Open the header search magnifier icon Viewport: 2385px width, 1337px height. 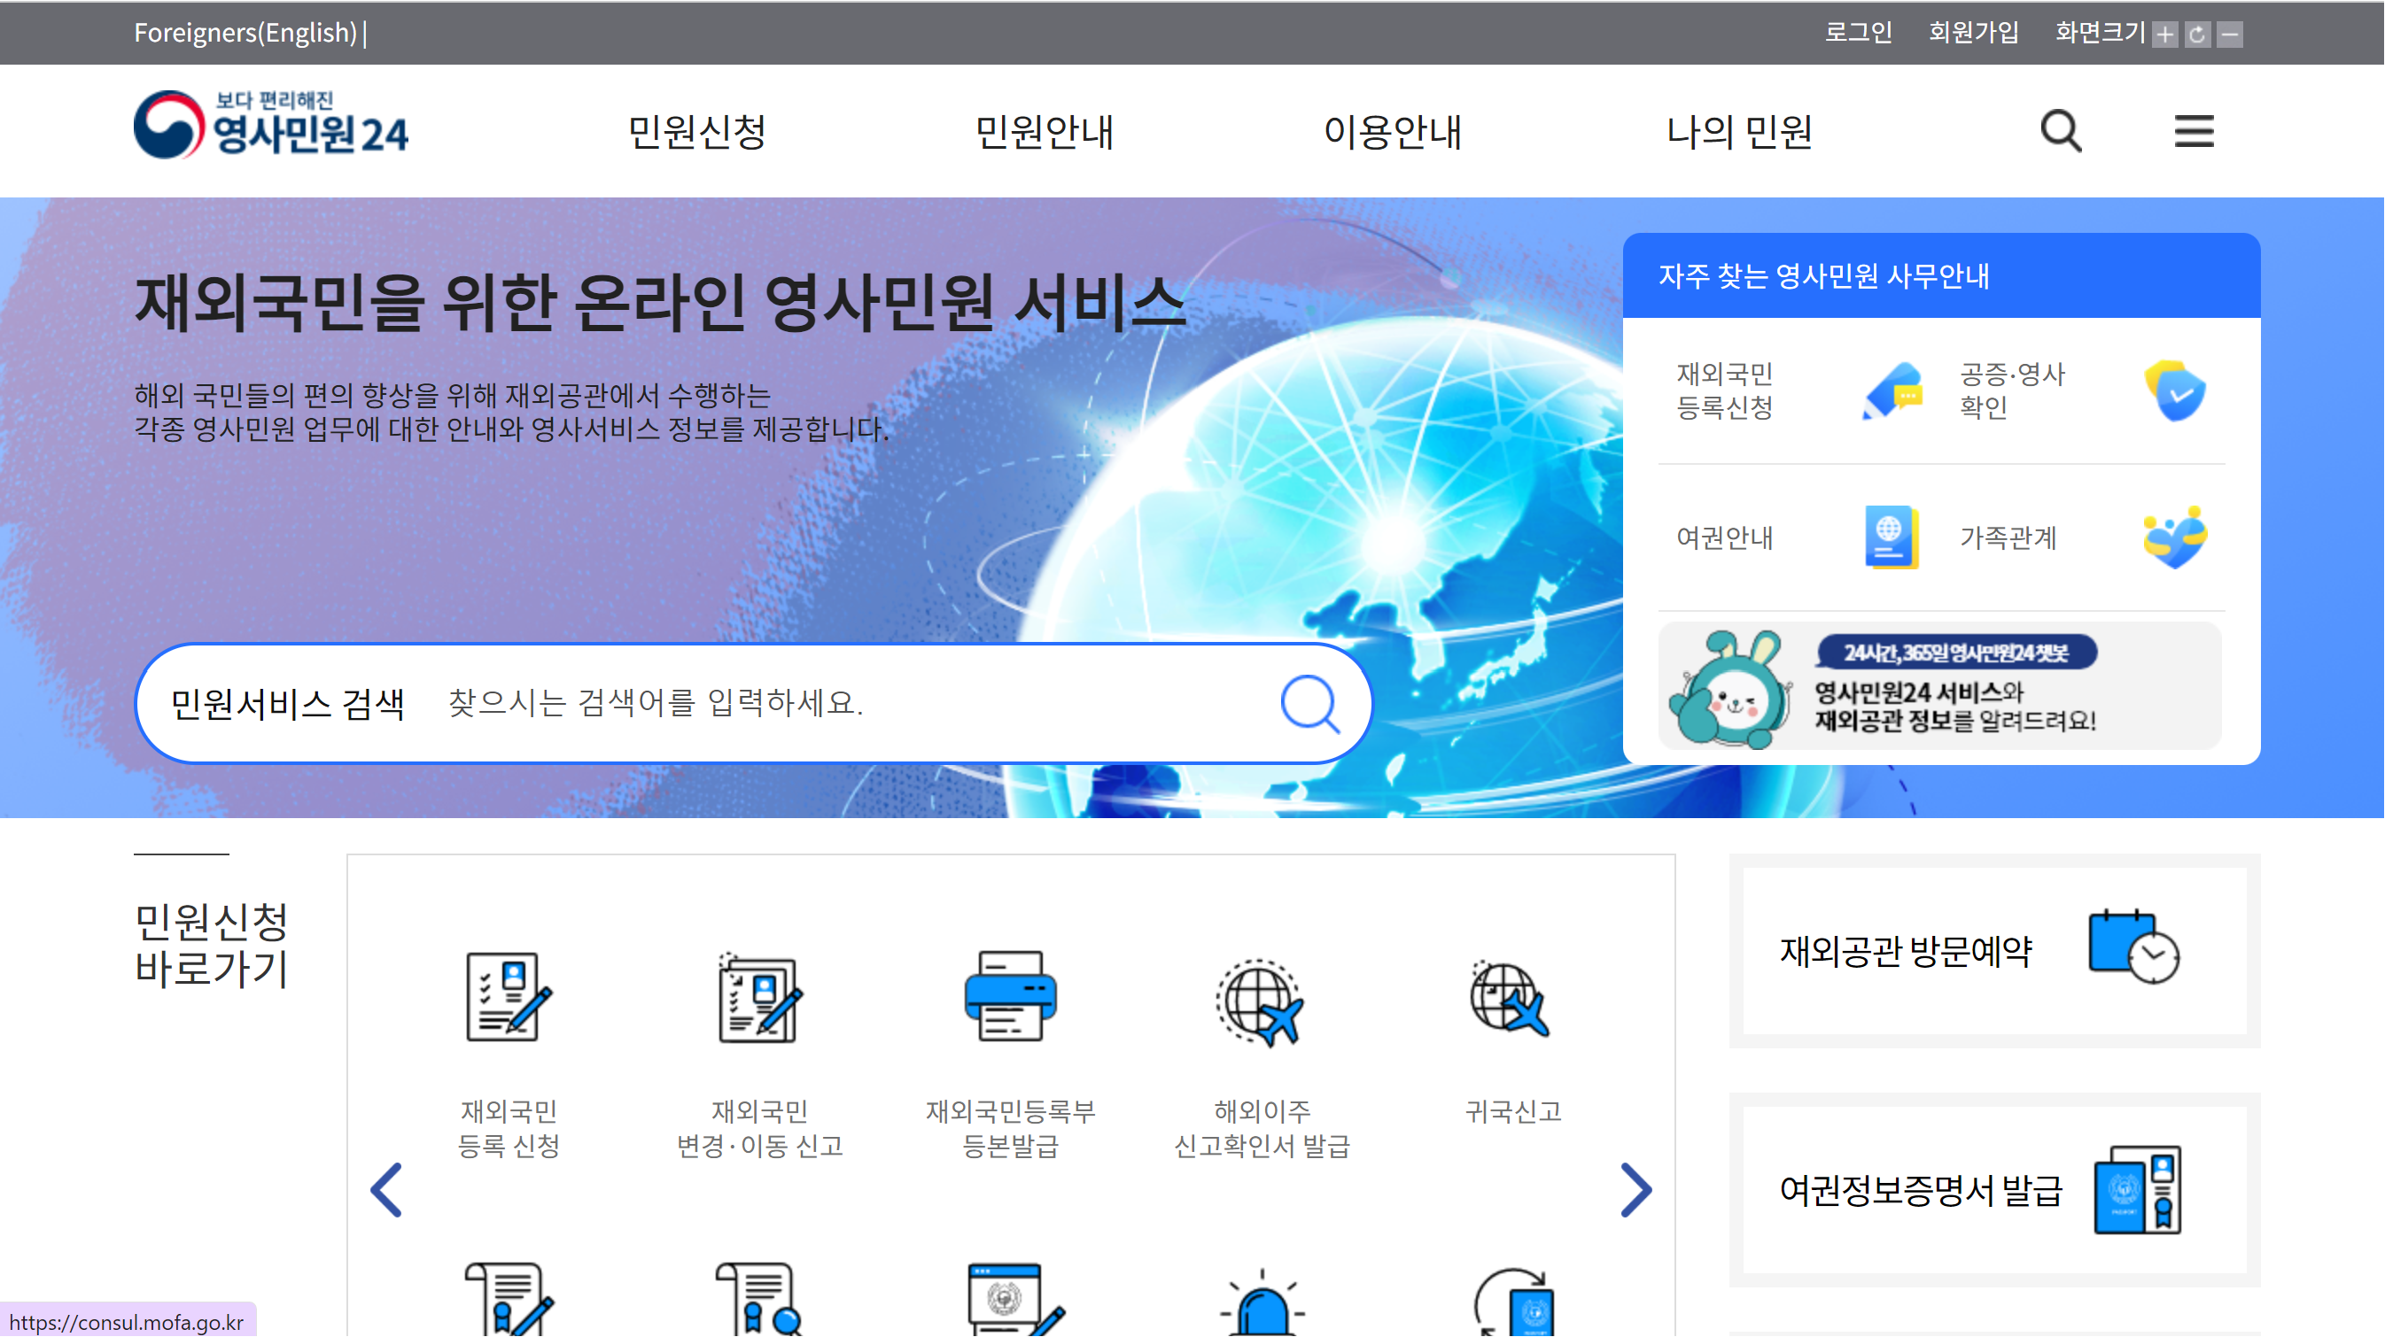pos(2061,130)
